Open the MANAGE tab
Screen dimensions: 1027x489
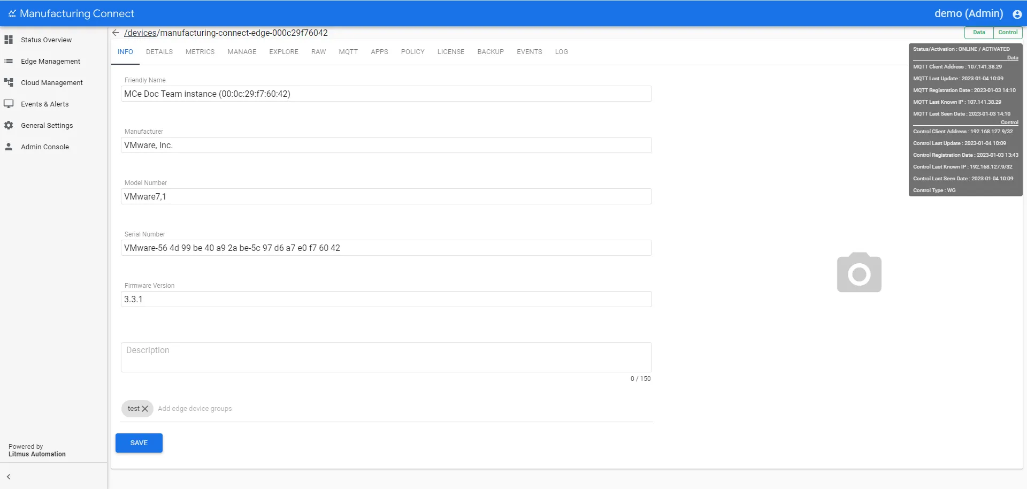(242, 52)
